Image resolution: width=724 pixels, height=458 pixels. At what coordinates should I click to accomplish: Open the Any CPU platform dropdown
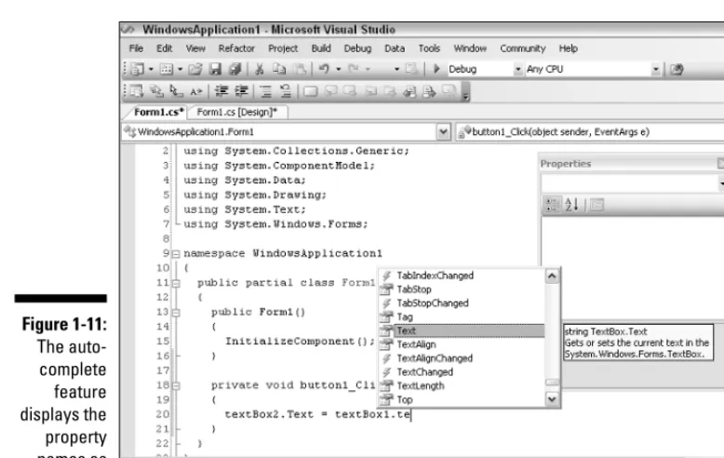(x=656, y=69)
